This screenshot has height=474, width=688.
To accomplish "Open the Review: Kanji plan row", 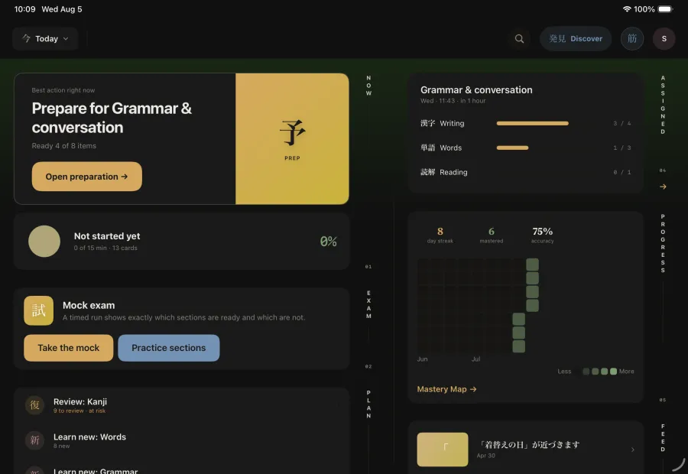I will tap(182, 405).
